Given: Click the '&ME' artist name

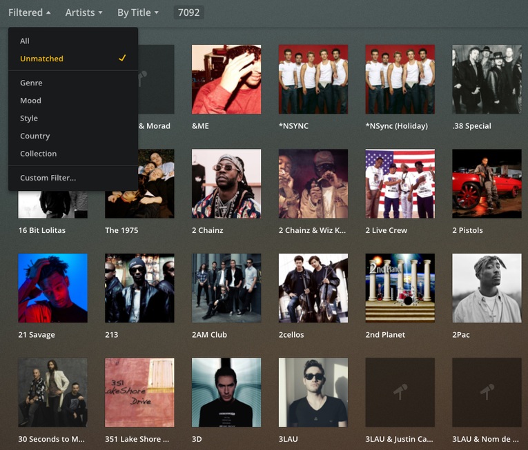Looking at the screenshot, I should pos(200,126).
